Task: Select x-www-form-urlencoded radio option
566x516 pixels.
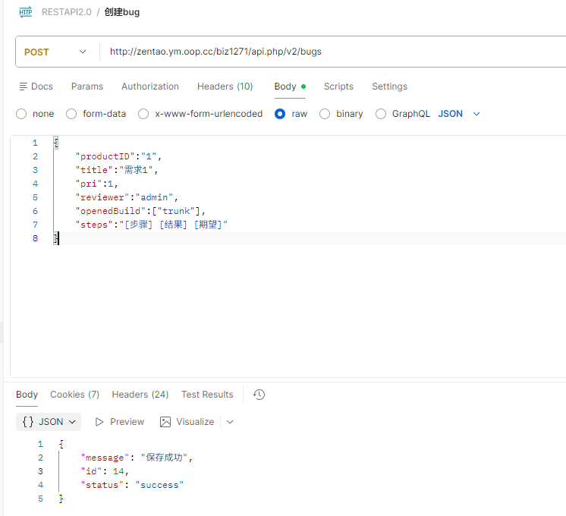Action: pyautogui.click(x=143, y=114)
